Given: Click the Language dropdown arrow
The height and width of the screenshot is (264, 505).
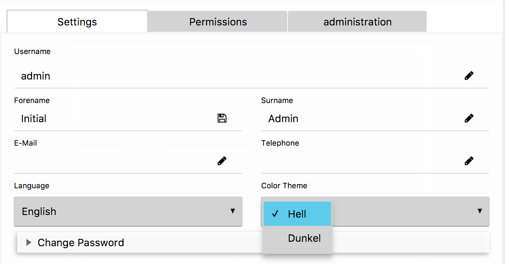Looking at the screenshot, I should pyautogui.click(x=233, y=211).
